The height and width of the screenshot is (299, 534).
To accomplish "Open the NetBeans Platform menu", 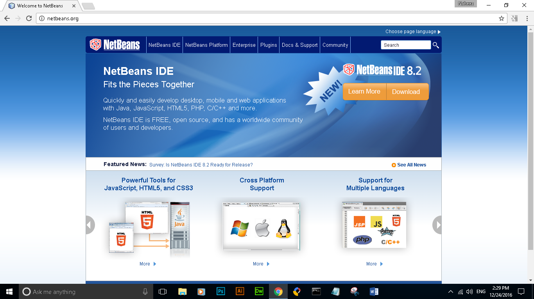I will click(206, 45).
